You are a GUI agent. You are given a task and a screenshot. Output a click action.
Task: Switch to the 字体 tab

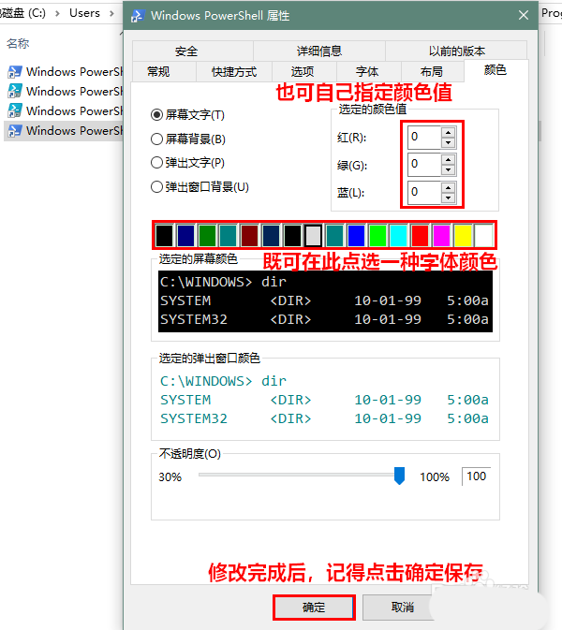click(x=369, y=72)
